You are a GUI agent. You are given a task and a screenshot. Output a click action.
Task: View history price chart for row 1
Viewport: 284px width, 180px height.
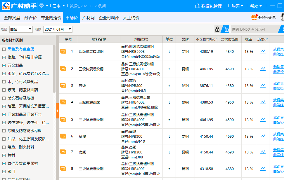pyautogui.click(x=262, y=51)
